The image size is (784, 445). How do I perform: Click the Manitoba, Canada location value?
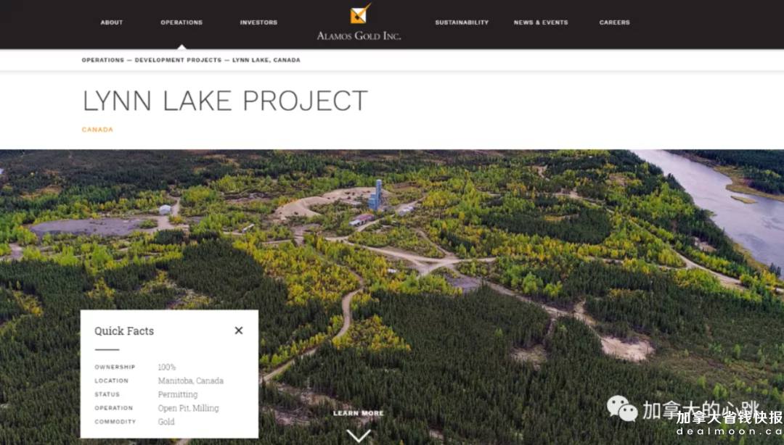click(191, 380)
